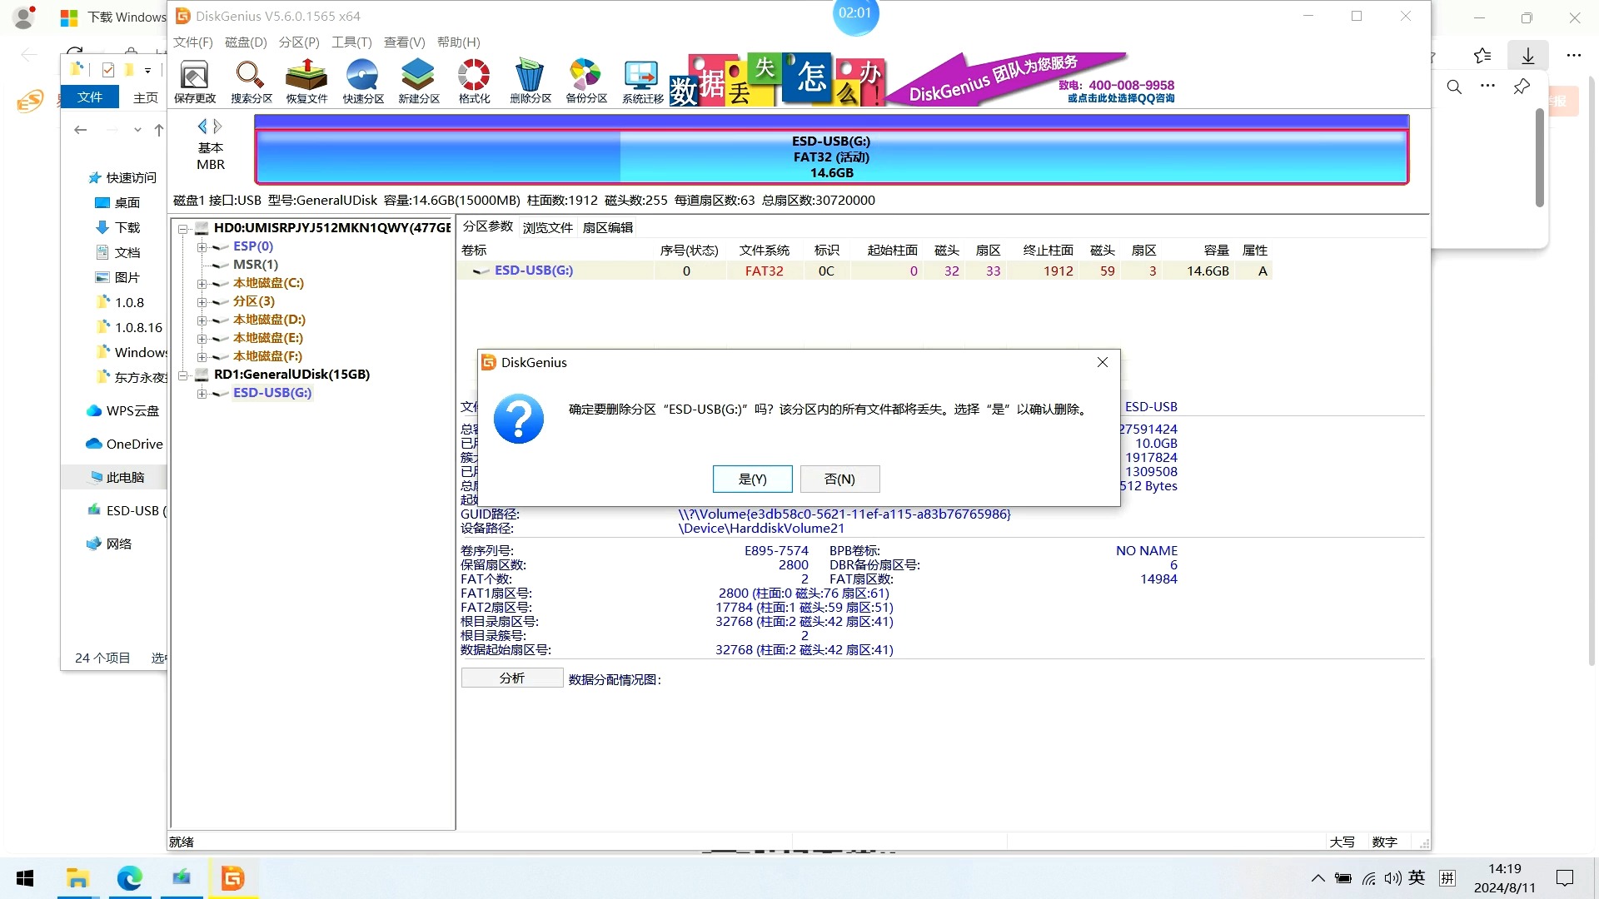Confirm deletion with the 是(Y) button

(752, 479)
